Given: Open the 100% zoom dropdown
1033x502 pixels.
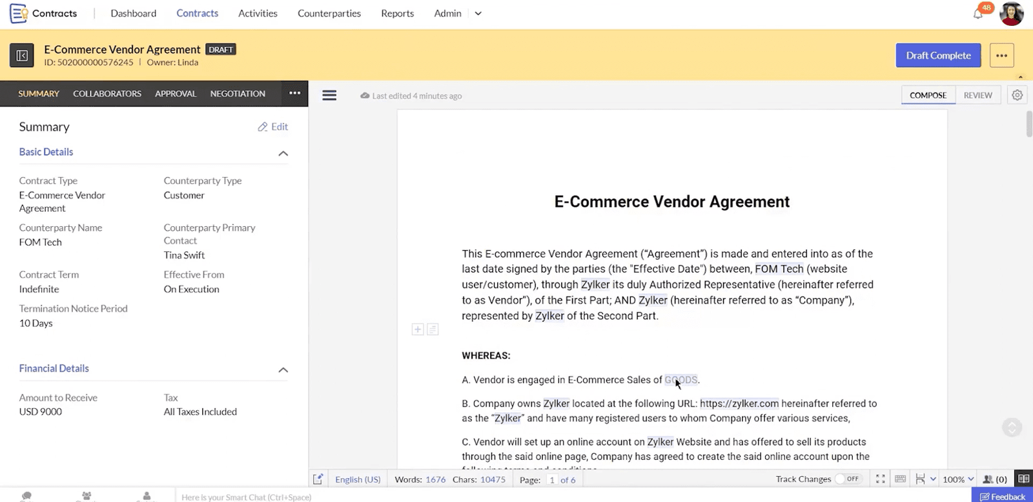Looking at the screenshot, I should pyautogui.click(x=958, y=479).
